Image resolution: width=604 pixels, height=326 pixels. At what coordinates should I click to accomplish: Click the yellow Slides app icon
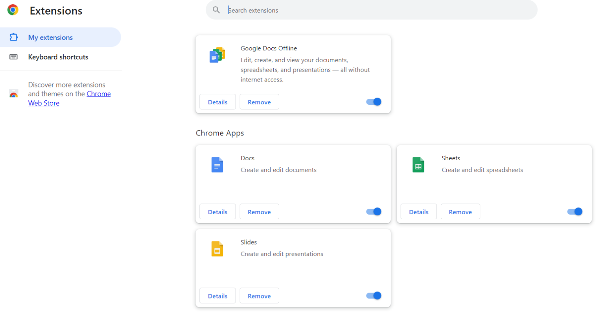coord(217,249)
